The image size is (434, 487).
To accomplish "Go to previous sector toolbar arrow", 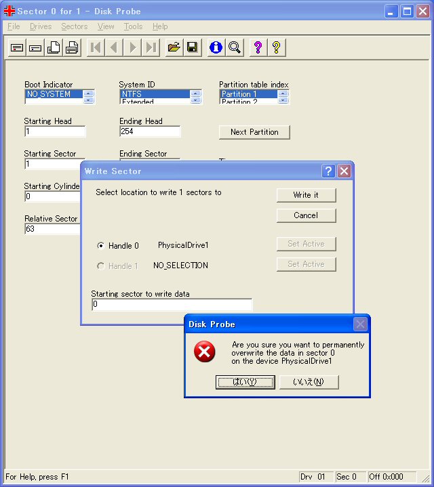I will [114, 47].
